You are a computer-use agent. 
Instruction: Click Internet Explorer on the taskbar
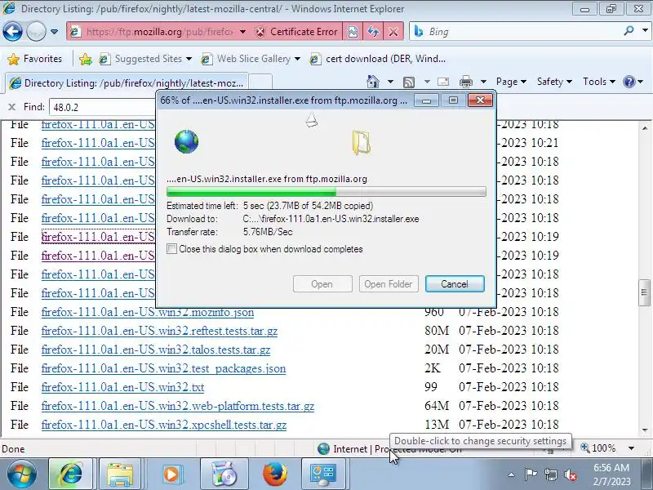pos(71,474)
